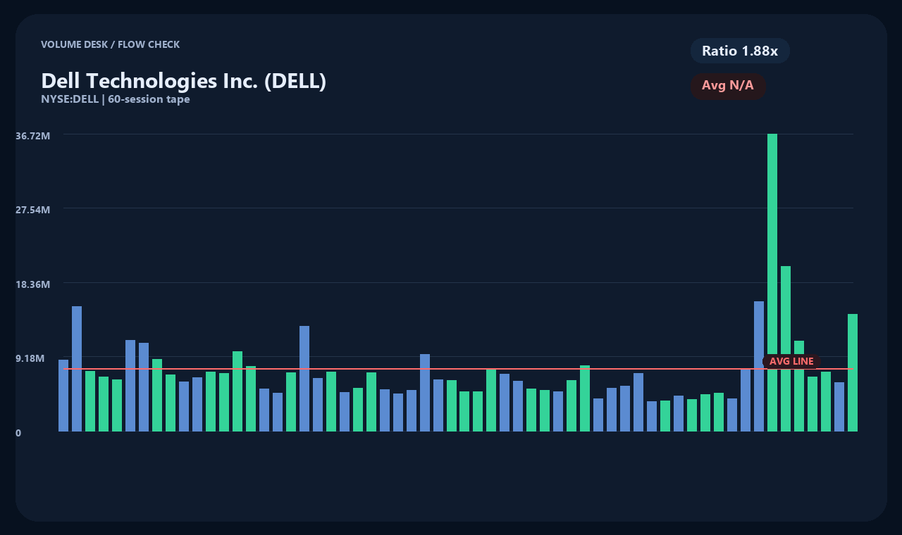
Task: Click the VOLUME DESK / FLOW CHECK header
Action: click(x=110, y=44)
